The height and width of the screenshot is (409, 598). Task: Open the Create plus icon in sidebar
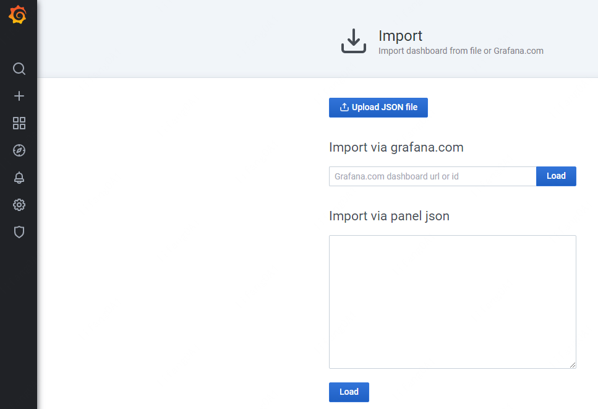(x=19, y=96)
